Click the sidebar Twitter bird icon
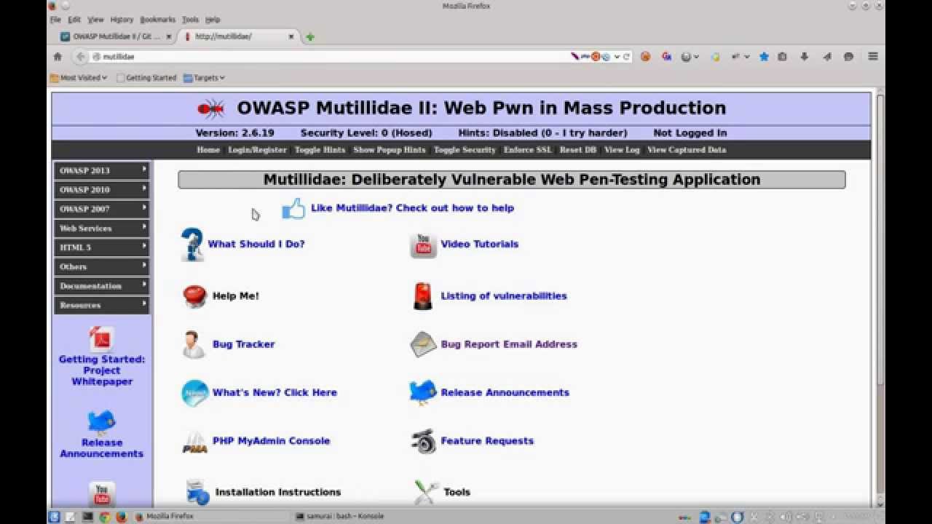 pos(102,422)
